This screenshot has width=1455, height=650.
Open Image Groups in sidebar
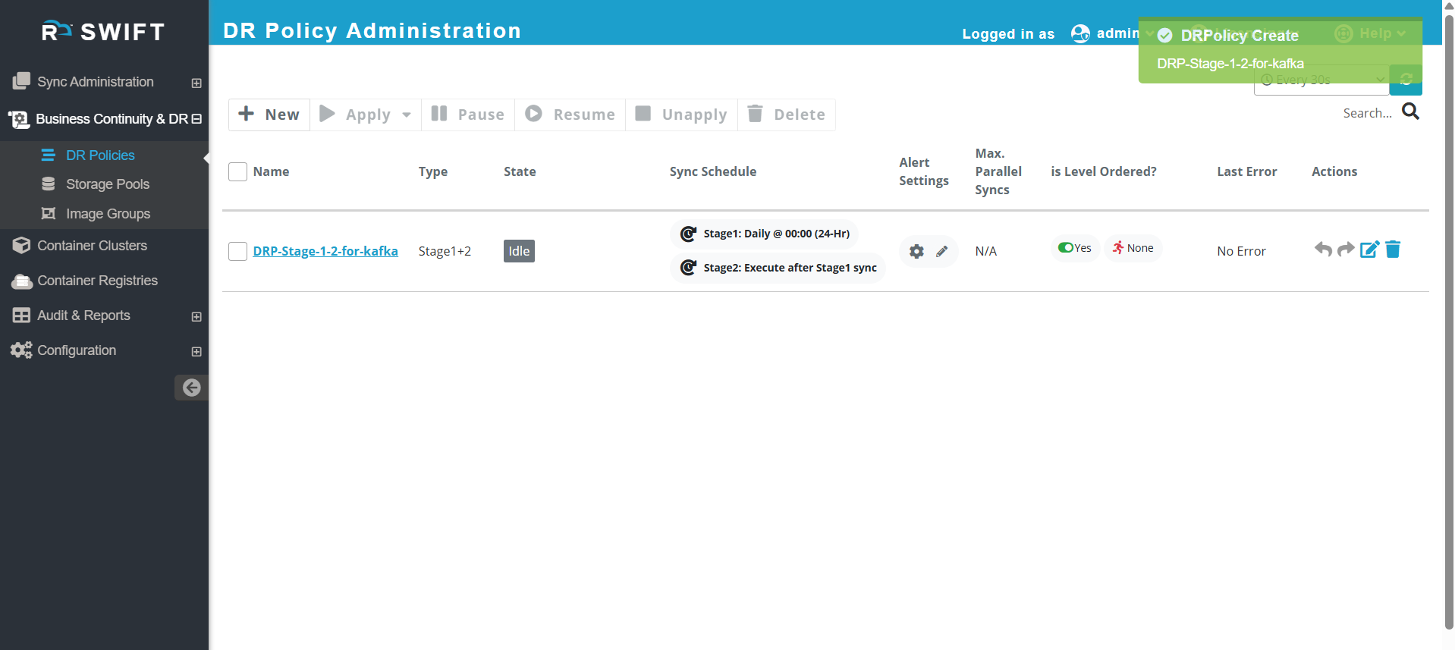click(x=108, y=214)
